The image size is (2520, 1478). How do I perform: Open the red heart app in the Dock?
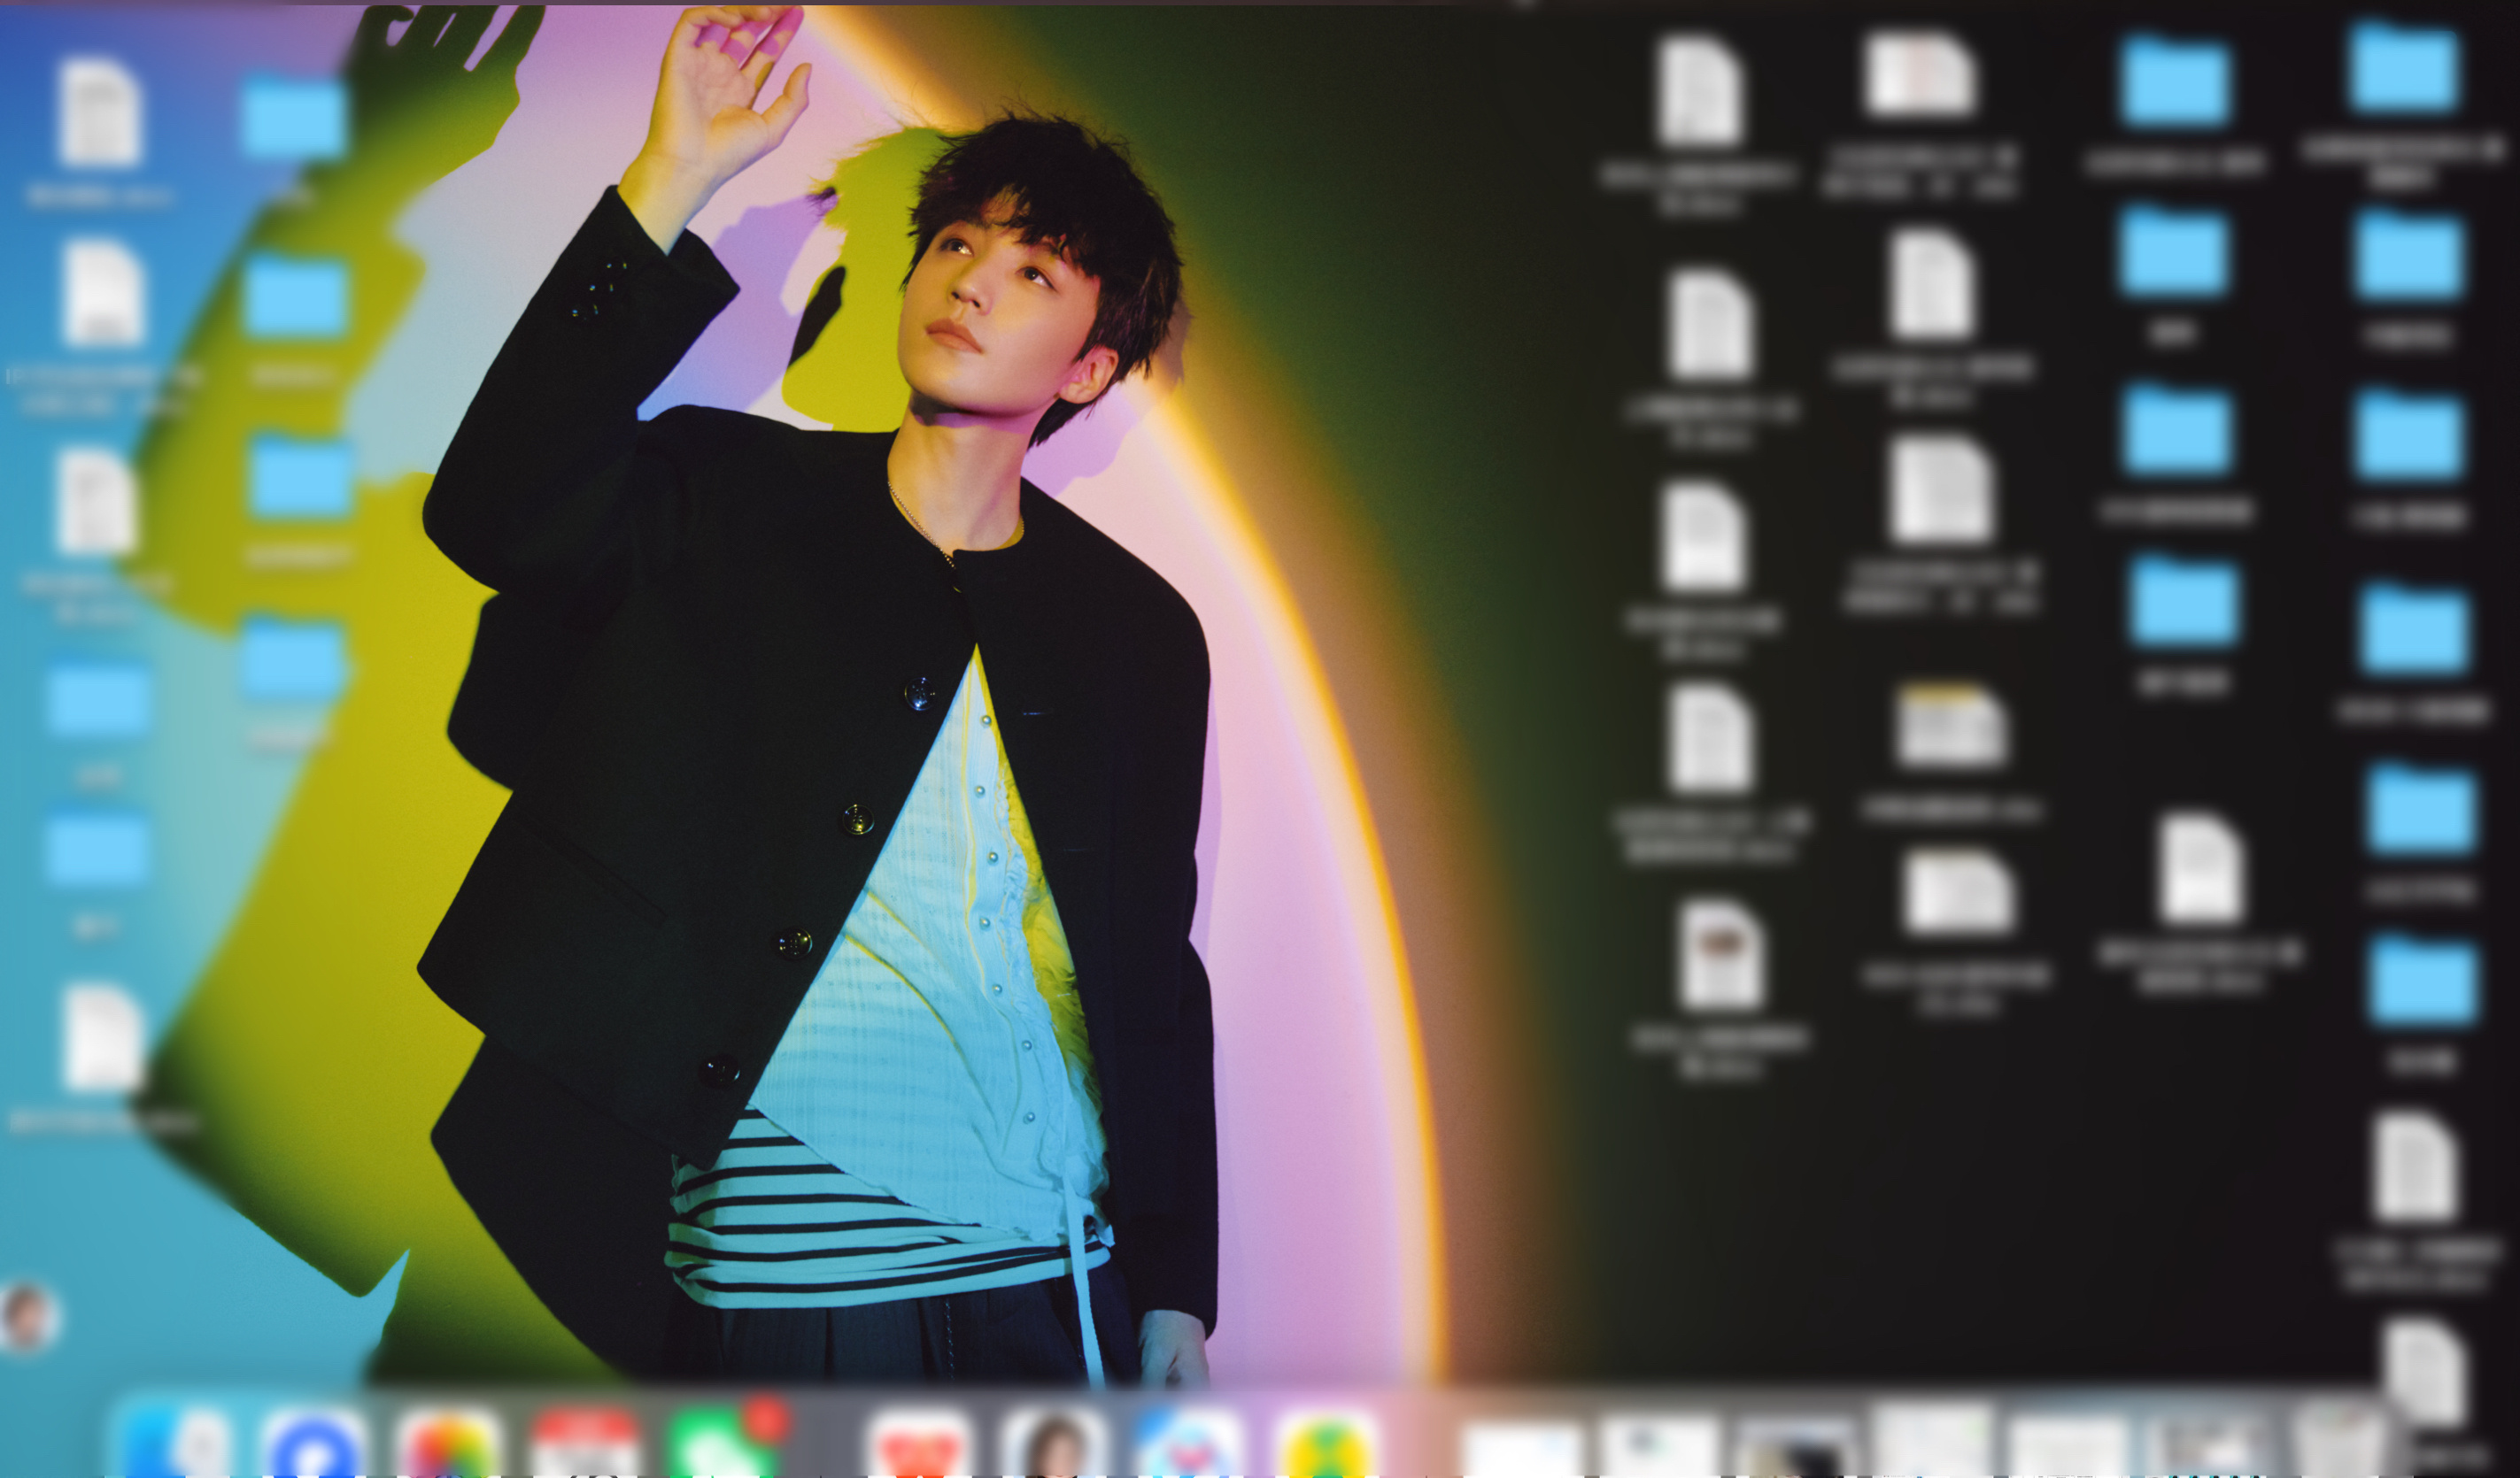919,1443
